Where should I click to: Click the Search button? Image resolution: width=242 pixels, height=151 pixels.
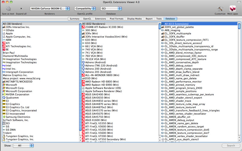pos(231,146)
